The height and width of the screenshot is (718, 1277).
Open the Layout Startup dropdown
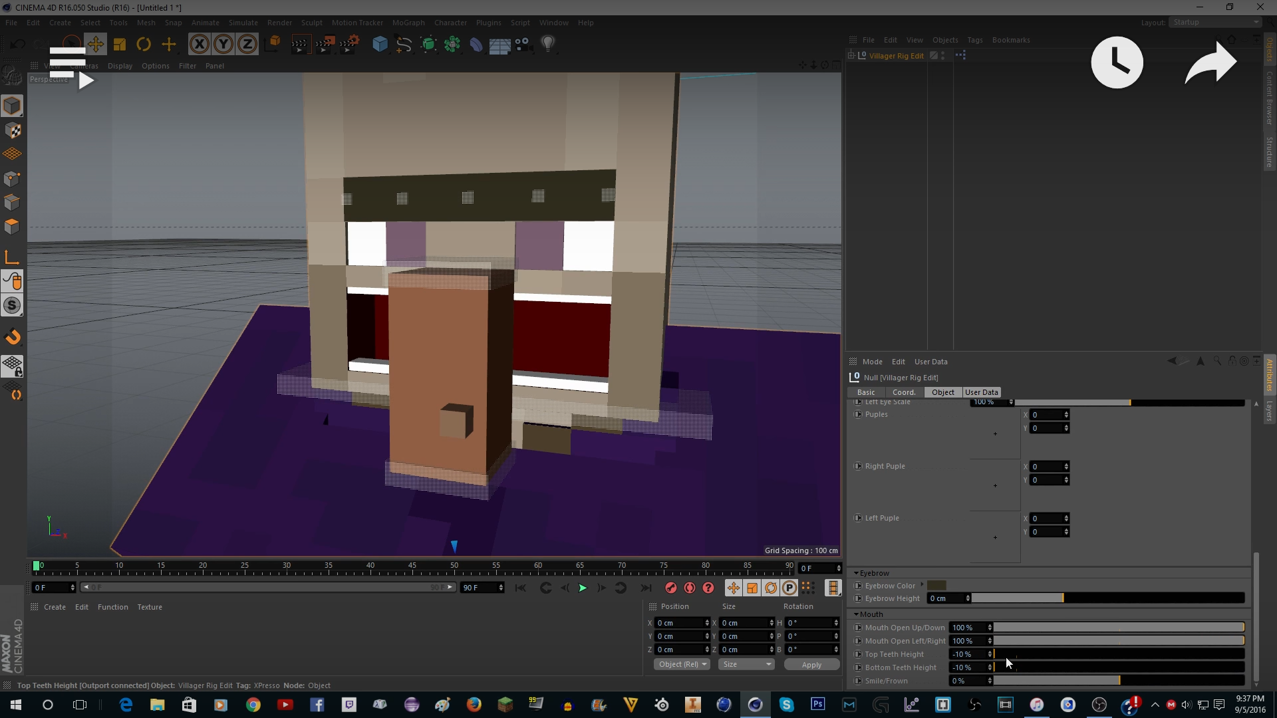1215,22
